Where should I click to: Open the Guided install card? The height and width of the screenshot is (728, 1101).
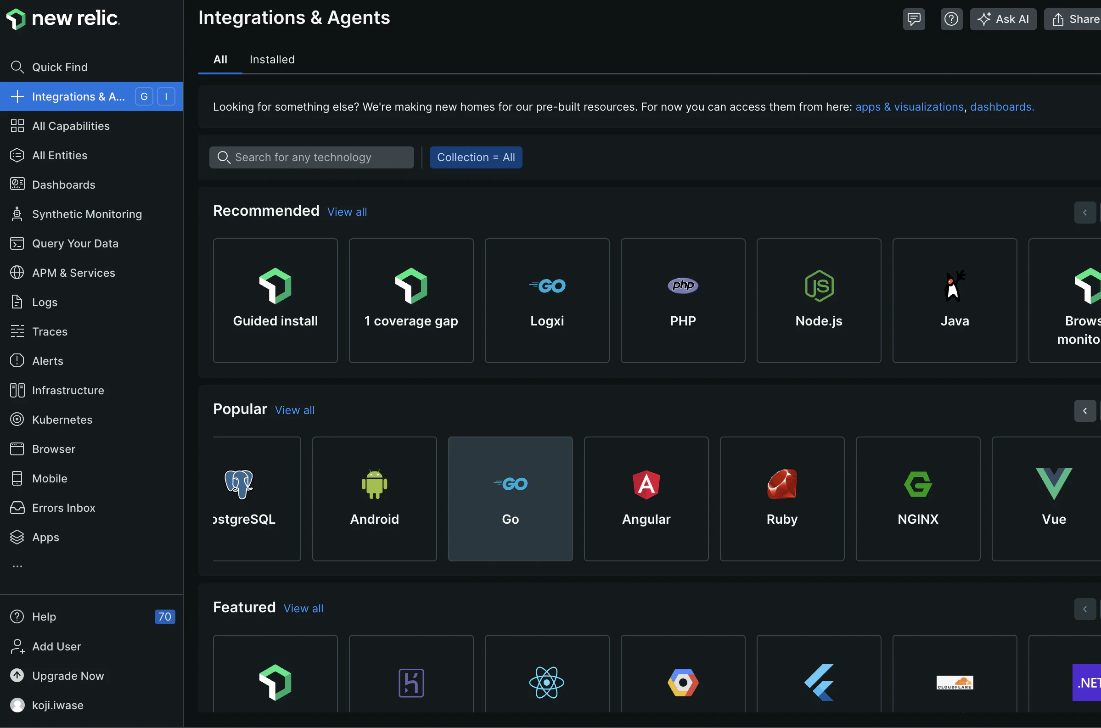point(275,301)
